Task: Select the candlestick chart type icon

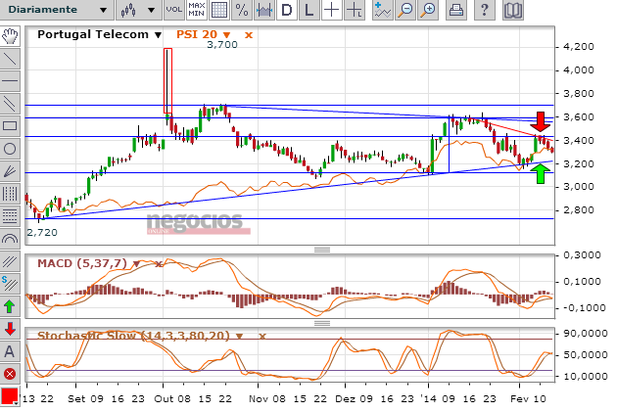Action: click(128, 10)
